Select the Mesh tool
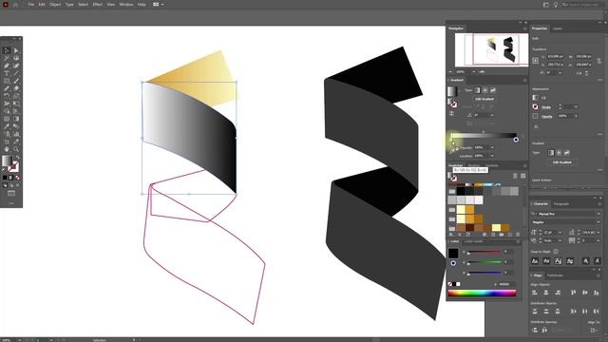This screenshot has height=342, width=608. (7, 119)
